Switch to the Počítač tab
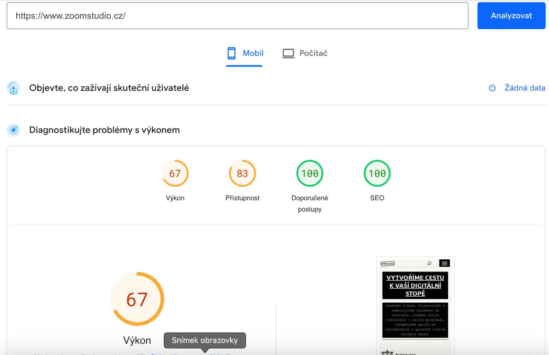The height and width of the screenshot is (355, 549). pos(305,54)
